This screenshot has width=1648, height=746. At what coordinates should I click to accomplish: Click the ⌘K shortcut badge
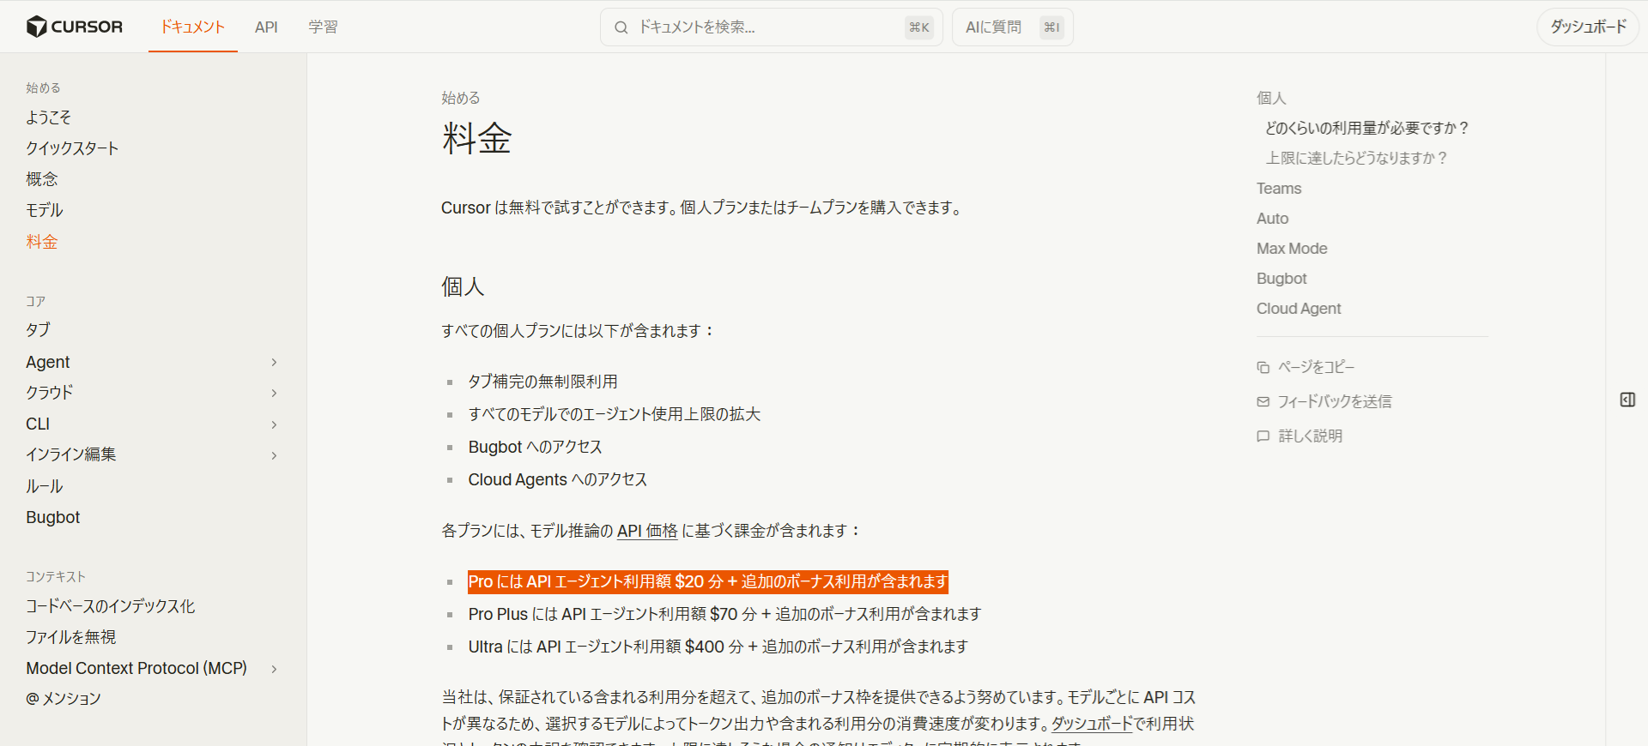point(918,27)
